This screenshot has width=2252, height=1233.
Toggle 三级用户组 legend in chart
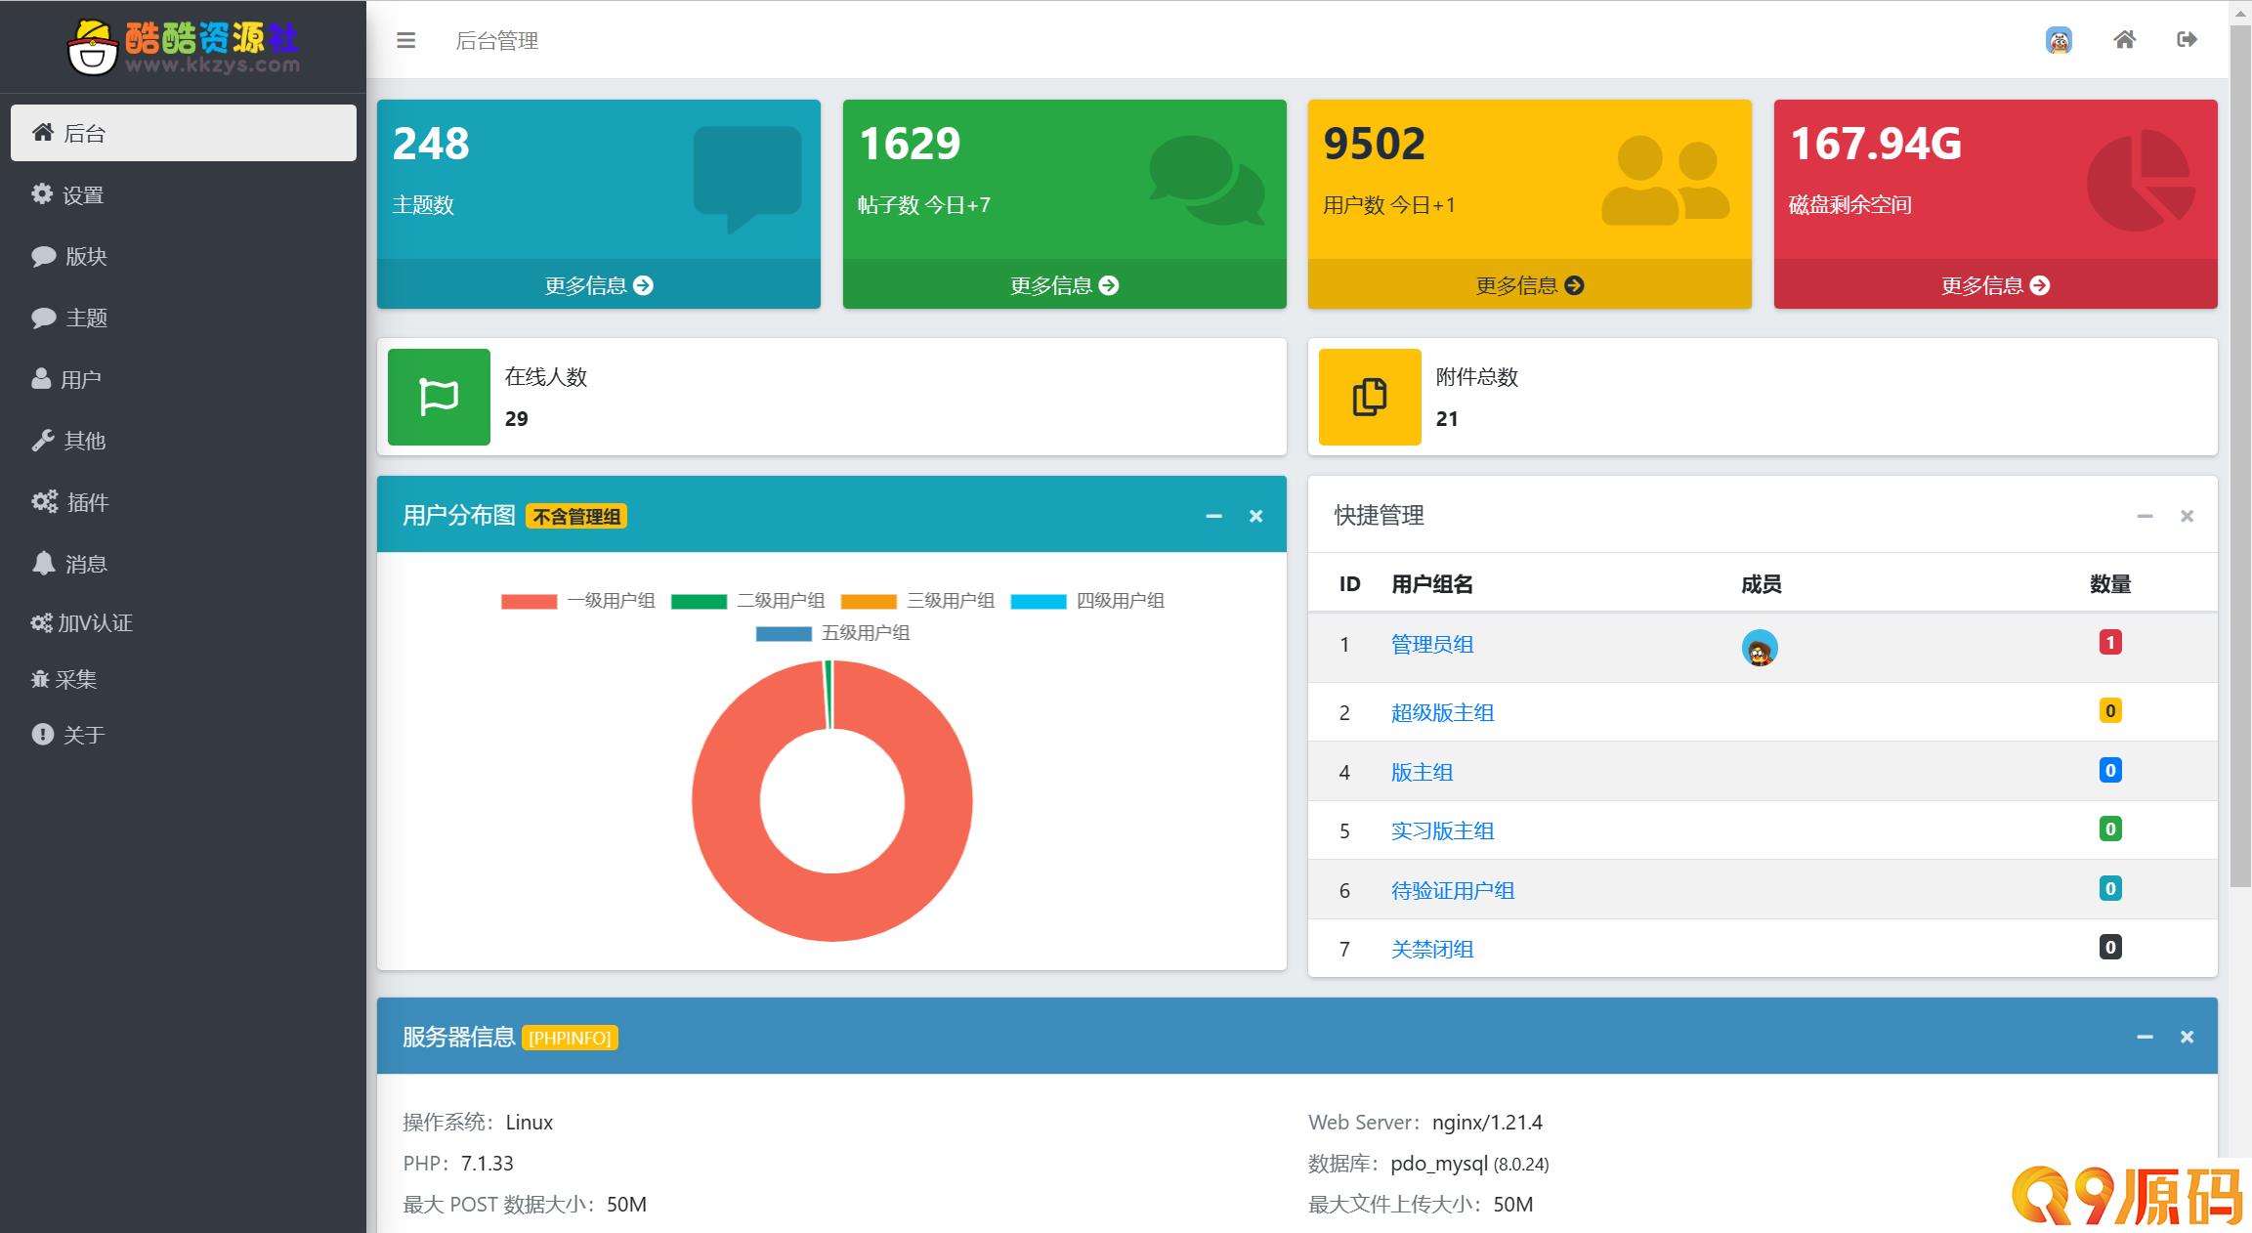point(917,601)
